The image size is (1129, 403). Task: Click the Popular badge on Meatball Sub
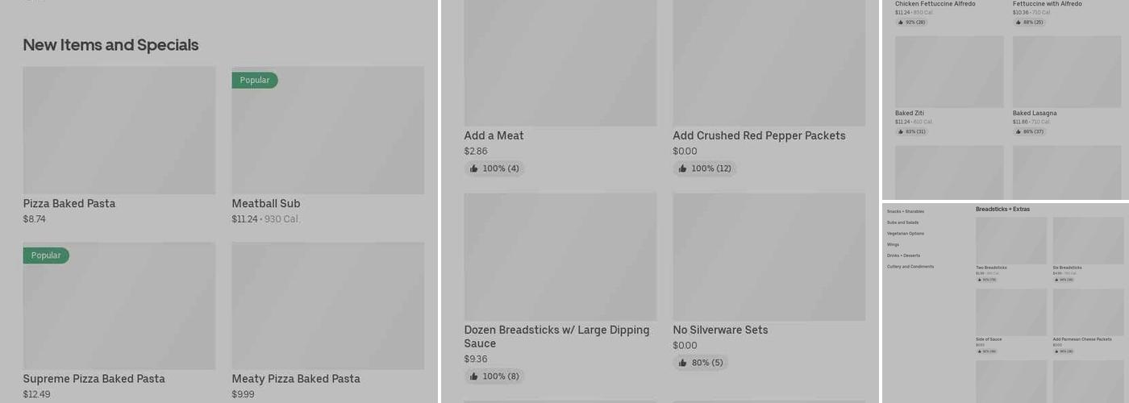click(255, 81)
